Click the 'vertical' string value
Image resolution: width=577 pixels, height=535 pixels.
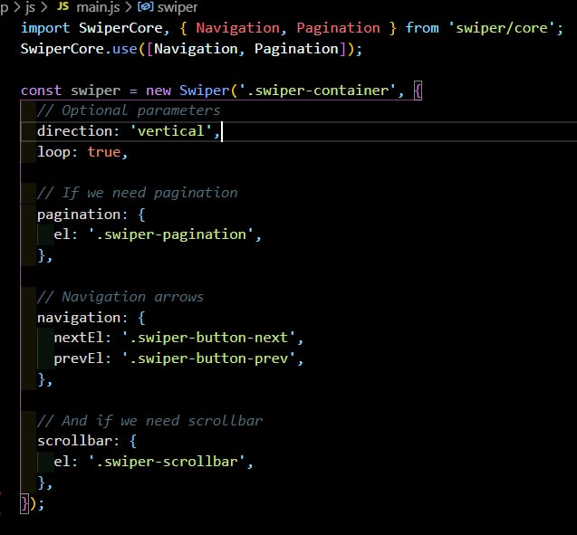(x=171, y=131)
